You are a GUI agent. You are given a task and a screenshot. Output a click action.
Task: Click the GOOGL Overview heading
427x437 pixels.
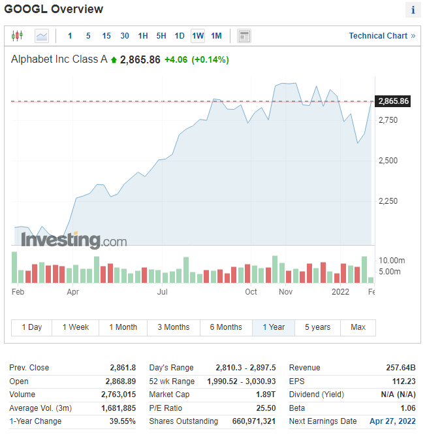(x=54, y=9)
